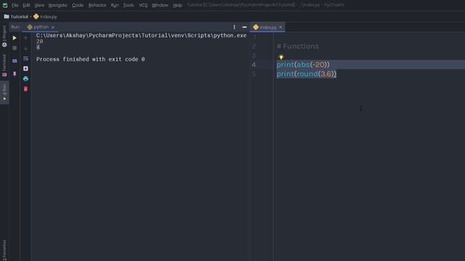
Task: Click 'Process finished with exit code 0'
Action: click(x=90, y=59)
